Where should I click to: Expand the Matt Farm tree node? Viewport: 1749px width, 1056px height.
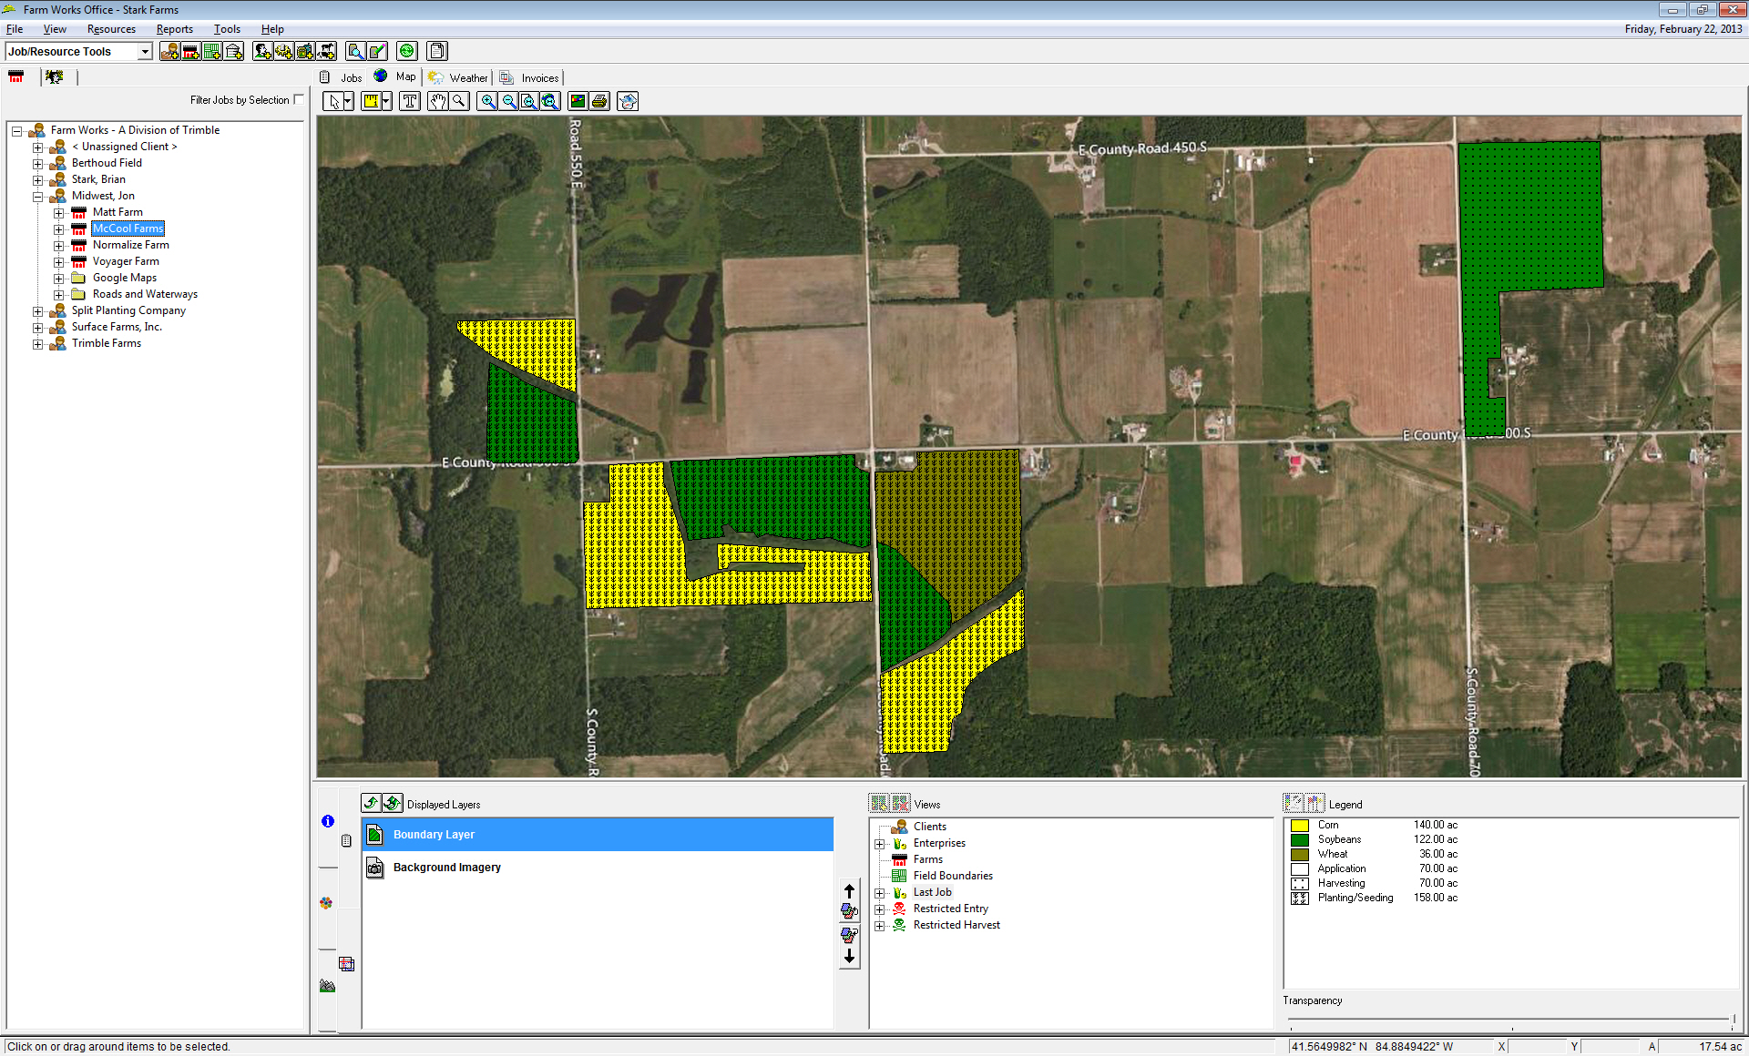click(x=58, y=212)
